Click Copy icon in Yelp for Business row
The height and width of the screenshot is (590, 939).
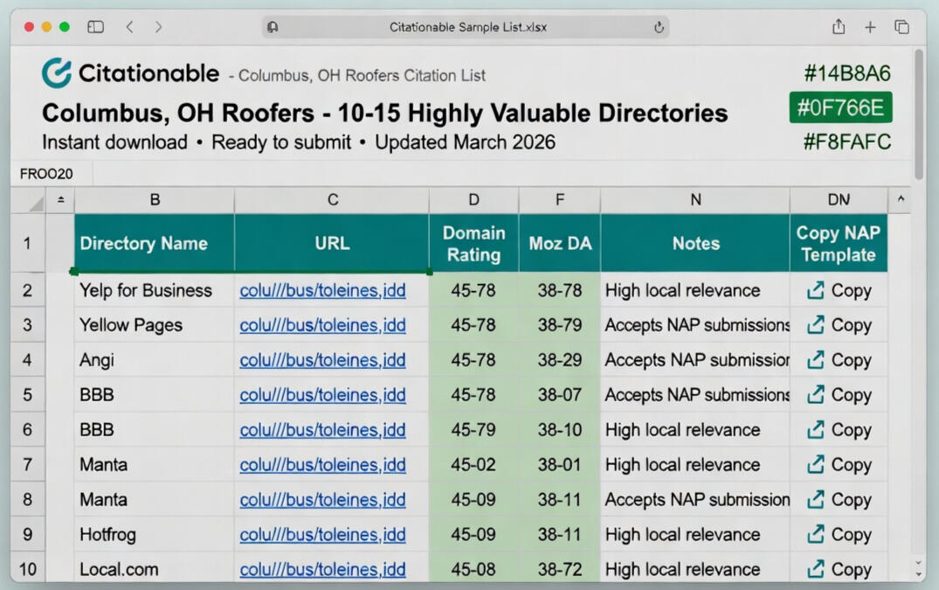point(815,290)
